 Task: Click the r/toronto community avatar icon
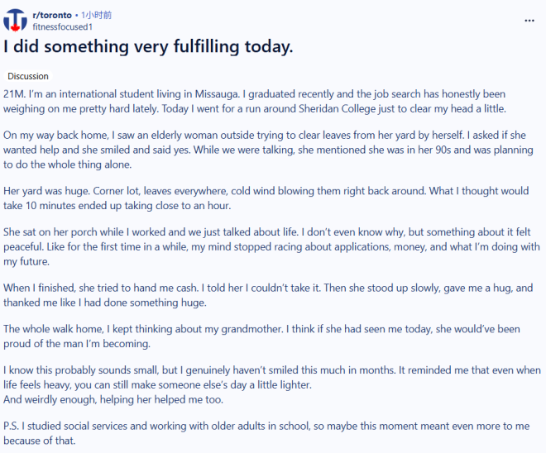16,20
